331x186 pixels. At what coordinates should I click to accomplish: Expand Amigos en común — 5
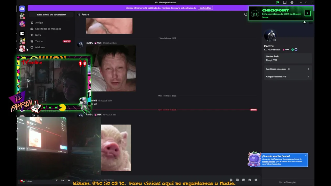click(x=287, y=76)
